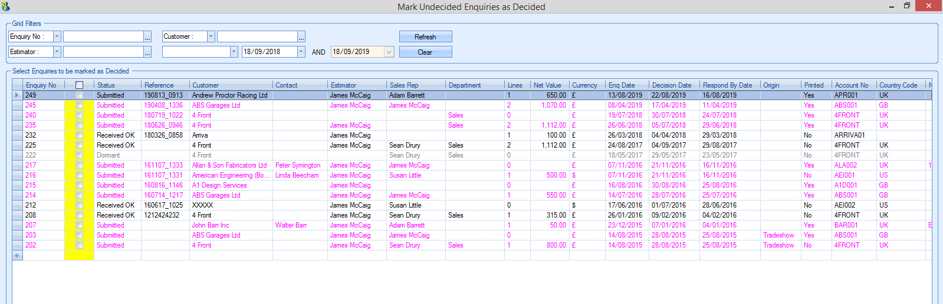
Task: Sort grid by the Status column header
Action: 106,85
